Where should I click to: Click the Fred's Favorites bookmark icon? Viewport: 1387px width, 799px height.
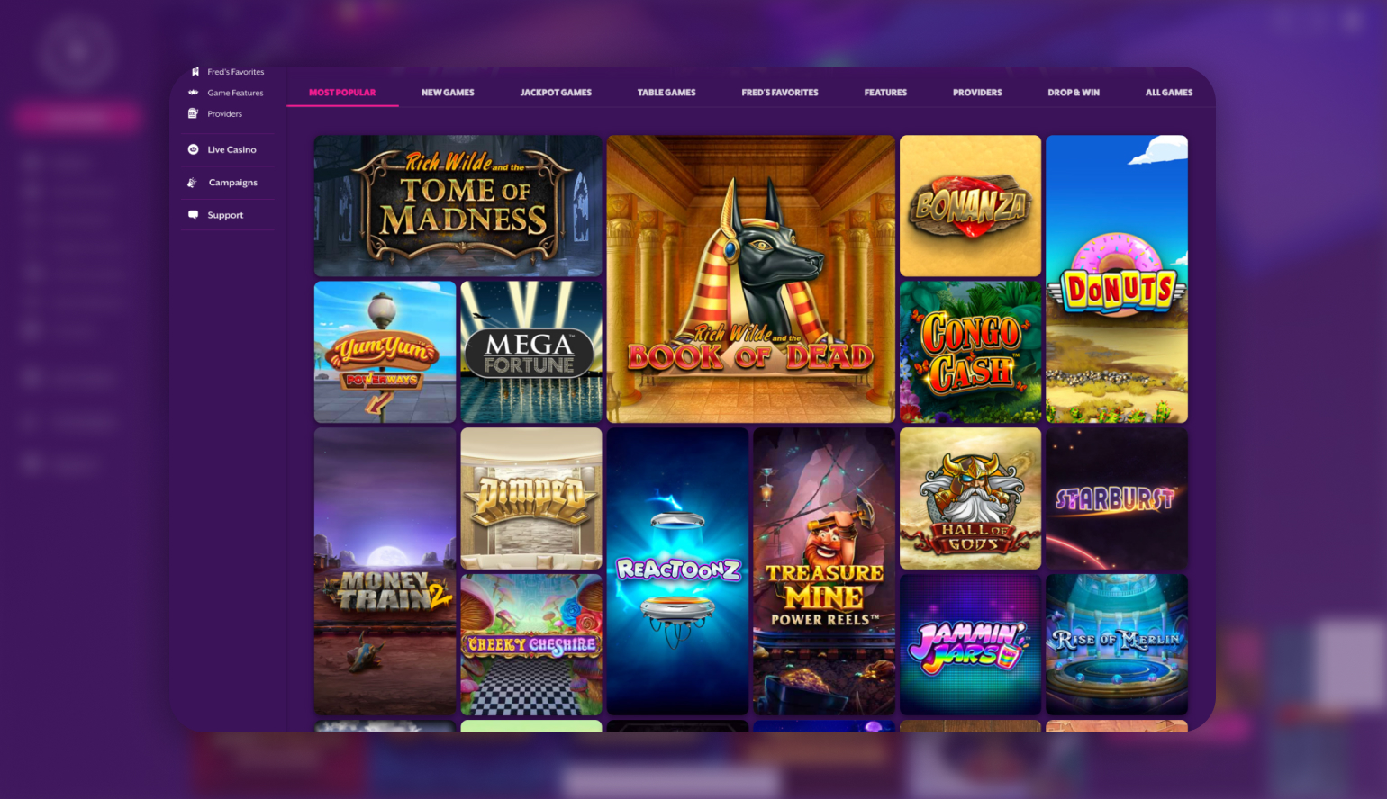[195, 72]
